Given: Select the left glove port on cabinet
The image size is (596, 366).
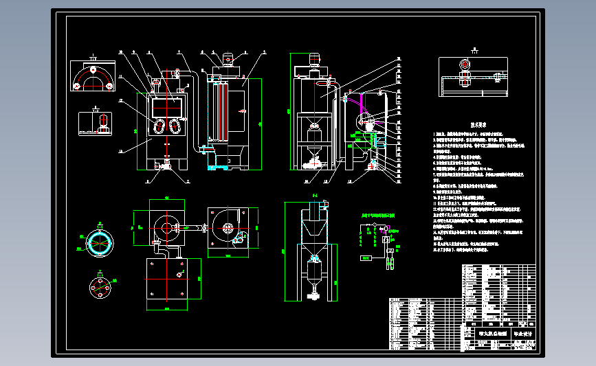Looking at the screenshot, I should coord(159,126).
